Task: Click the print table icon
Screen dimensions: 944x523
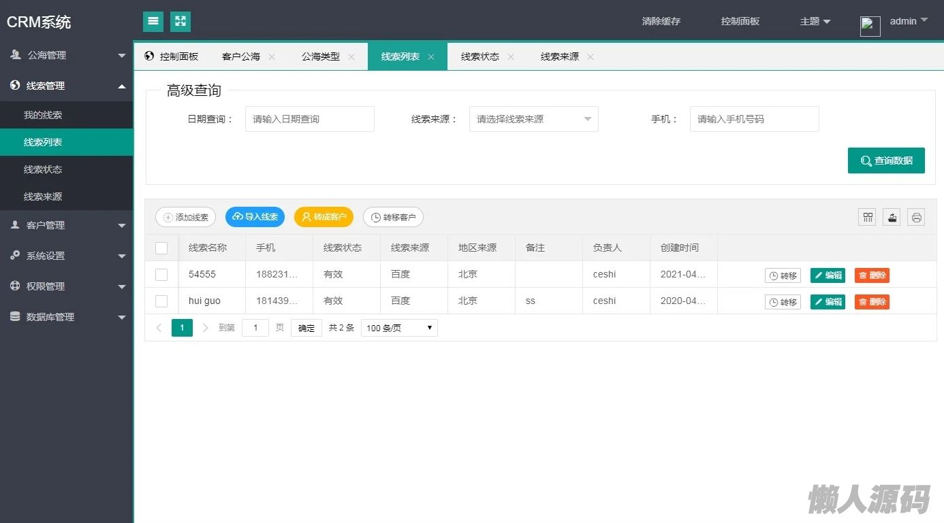Action: point(916,217)
